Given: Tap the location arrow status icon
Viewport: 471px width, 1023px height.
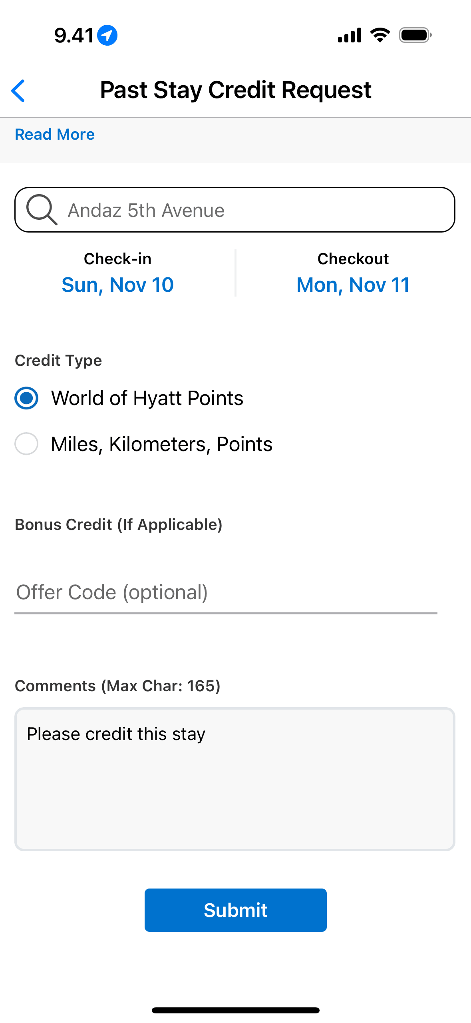Looking at the screenshot, I should (x=107, y=35).
